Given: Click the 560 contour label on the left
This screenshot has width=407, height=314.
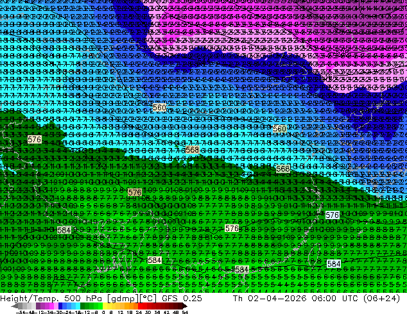Looking at the screenshot, I should point(159,107).
